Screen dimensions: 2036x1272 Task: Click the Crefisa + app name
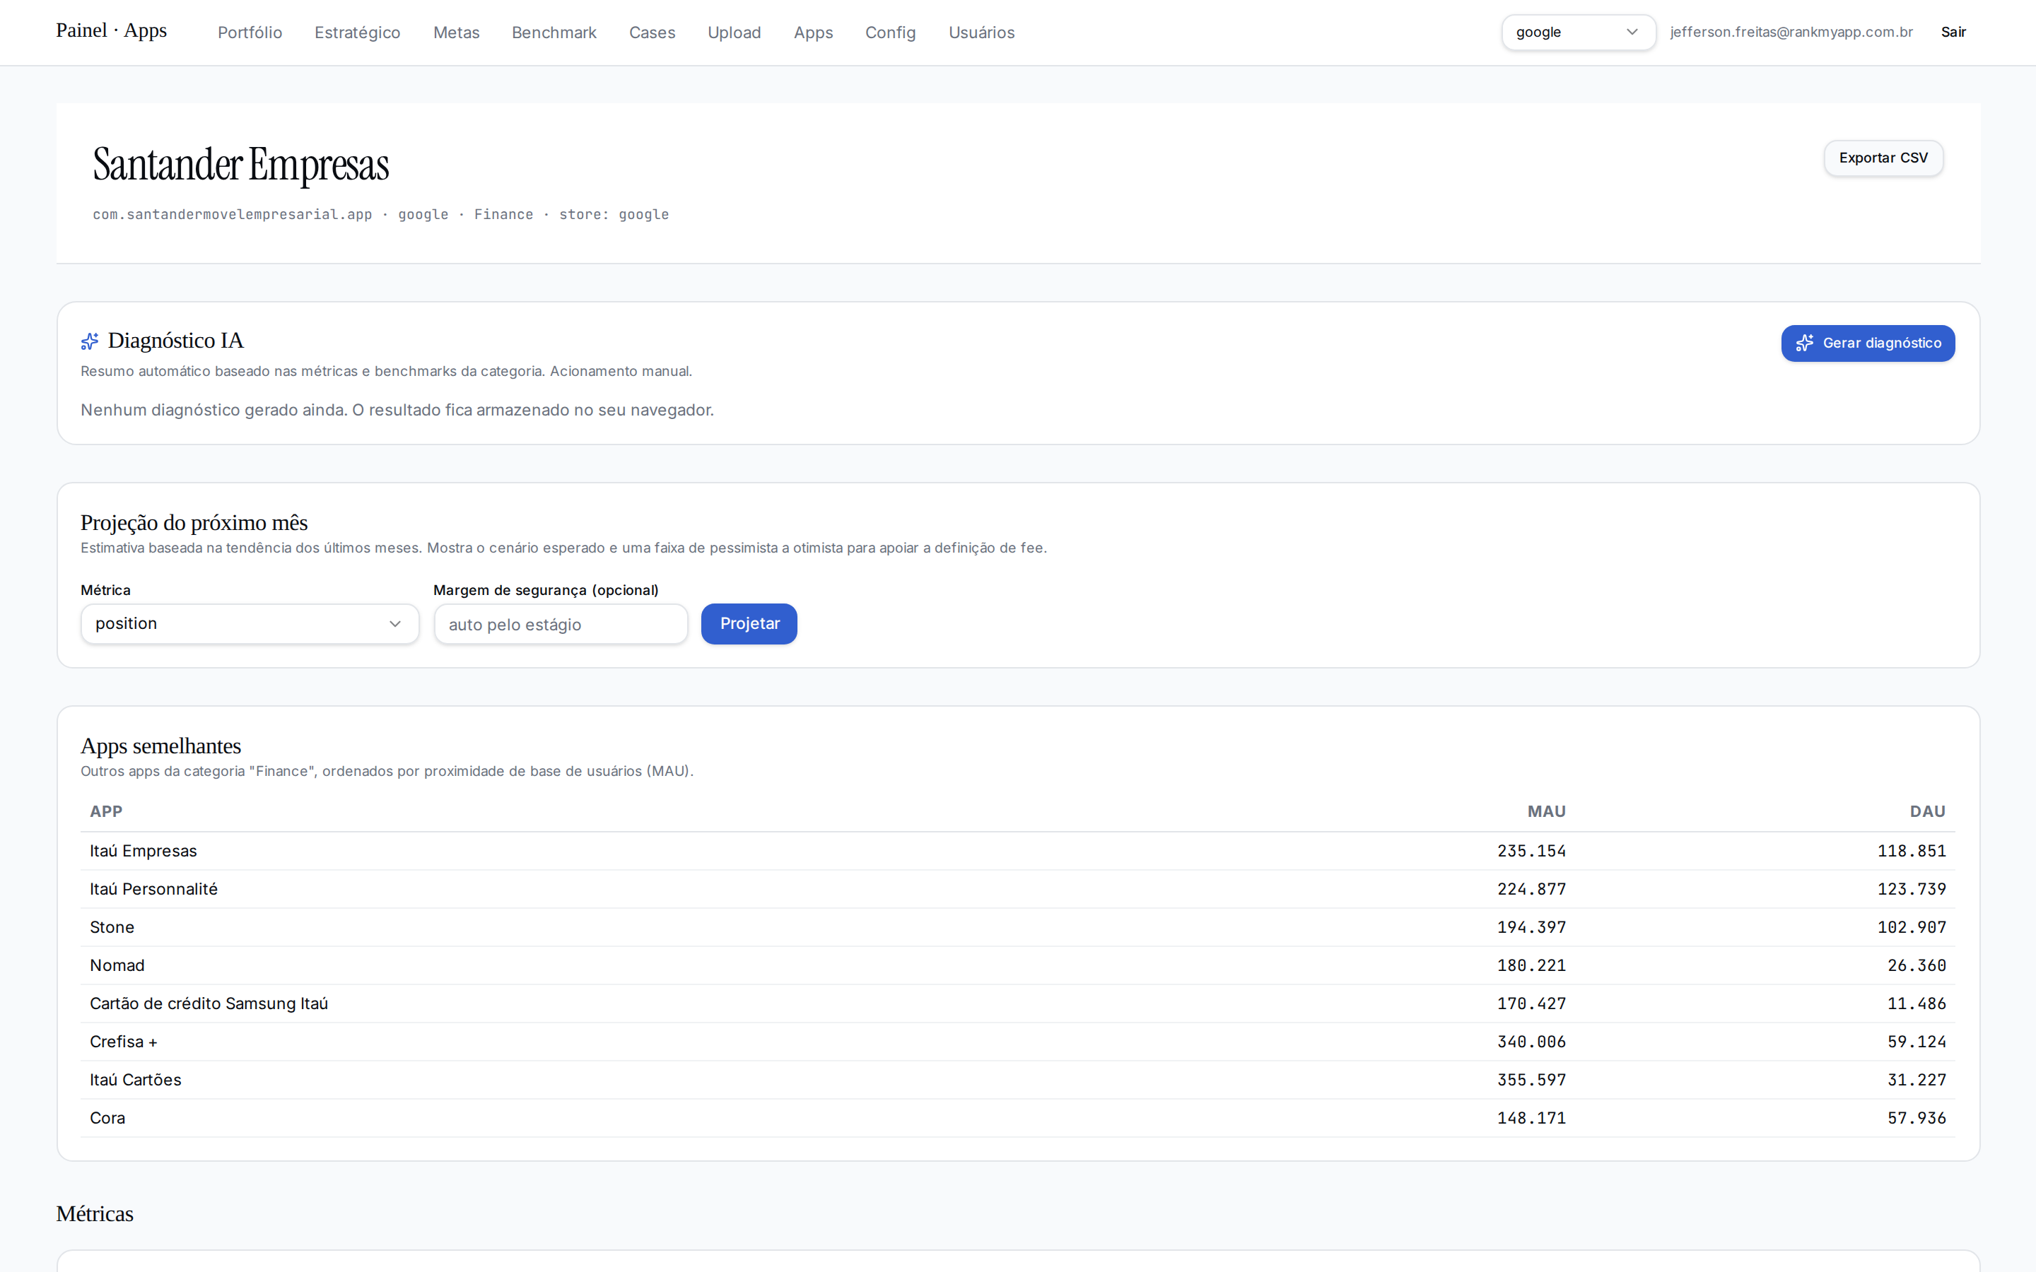(x=124, y=1042)
